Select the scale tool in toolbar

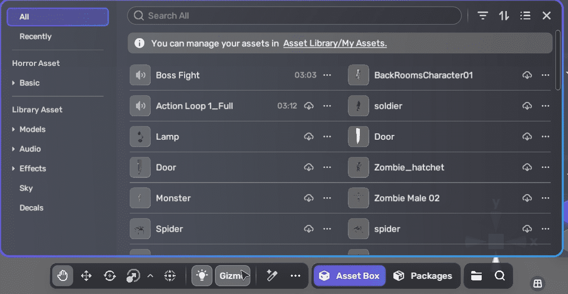pos(133,276)
